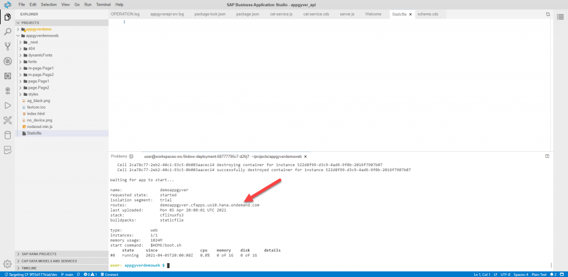This screenshot has height=277, width=568.
Task: Switch to package.json tab
Action: point(247,14)
